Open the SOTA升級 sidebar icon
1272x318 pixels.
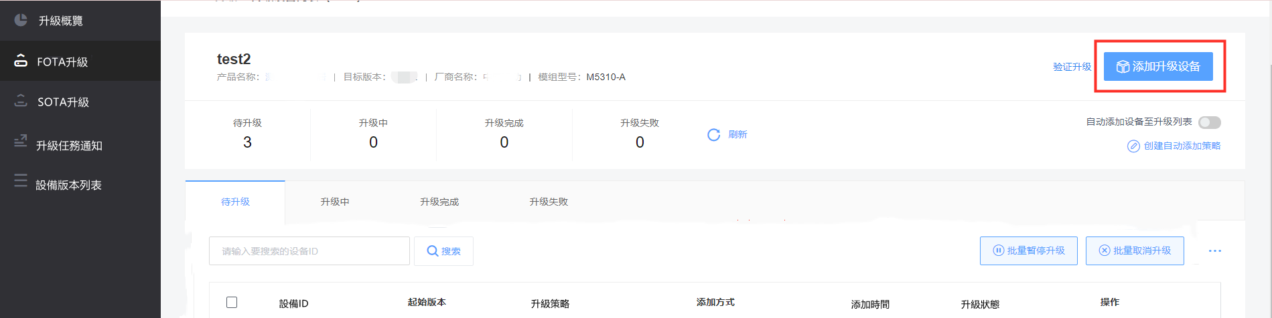[x=21, y=101]
